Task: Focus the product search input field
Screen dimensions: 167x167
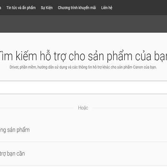Action: (x=83, y=87)
